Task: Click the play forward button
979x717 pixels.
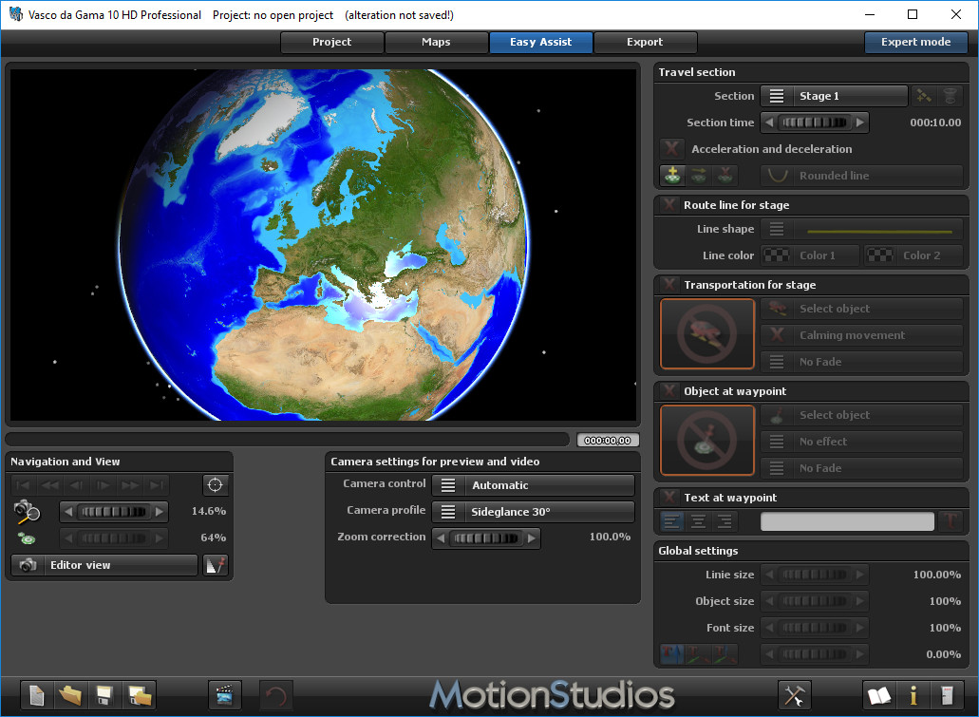Action: click(103, 484)
